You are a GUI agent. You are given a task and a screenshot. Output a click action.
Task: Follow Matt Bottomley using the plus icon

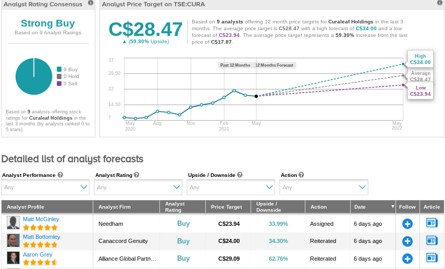[x=407, y=241]
